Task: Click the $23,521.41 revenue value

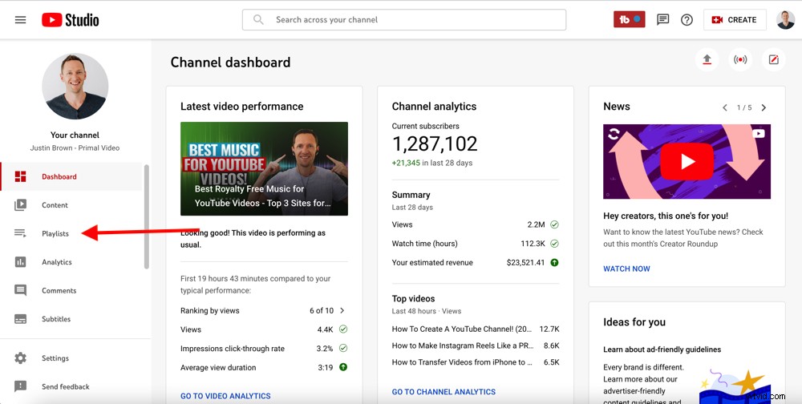Action: (526, 262)
